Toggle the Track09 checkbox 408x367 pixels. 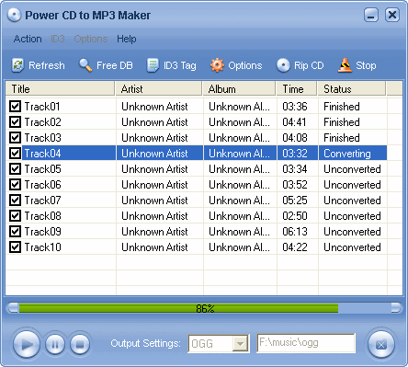click(x=15, y=231)
